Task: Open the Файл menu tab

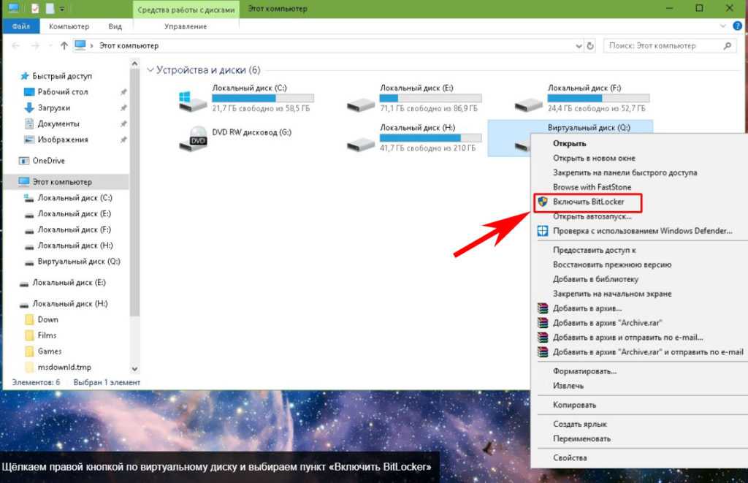Action: click(20, 26)
